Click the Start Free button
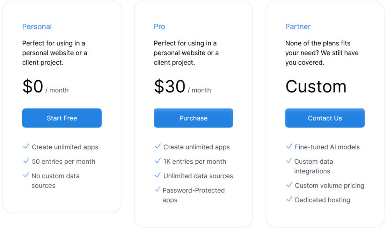Viewport: 387px width, 229px height. click(x=62, y=118)
